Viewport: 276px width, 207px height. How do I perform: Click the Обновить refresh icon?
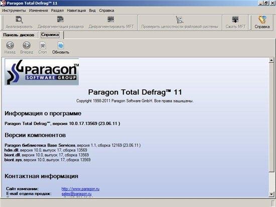[x=61, y=45]
